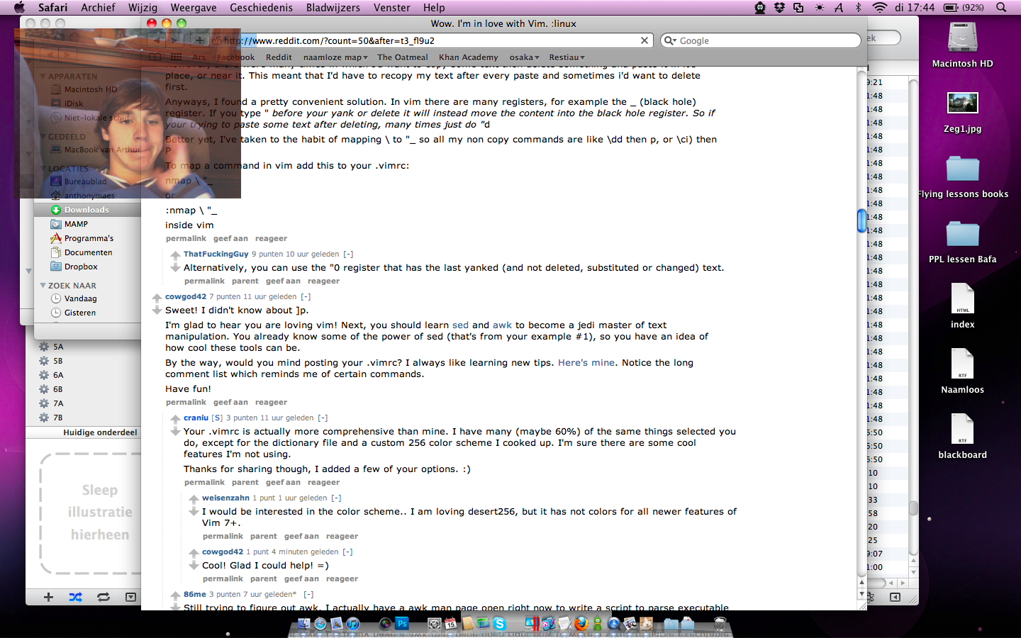The image size is (1021, 638).
Task: Click the Spotlight magnifier in menu bar
Action: (x=1001, y=7)
